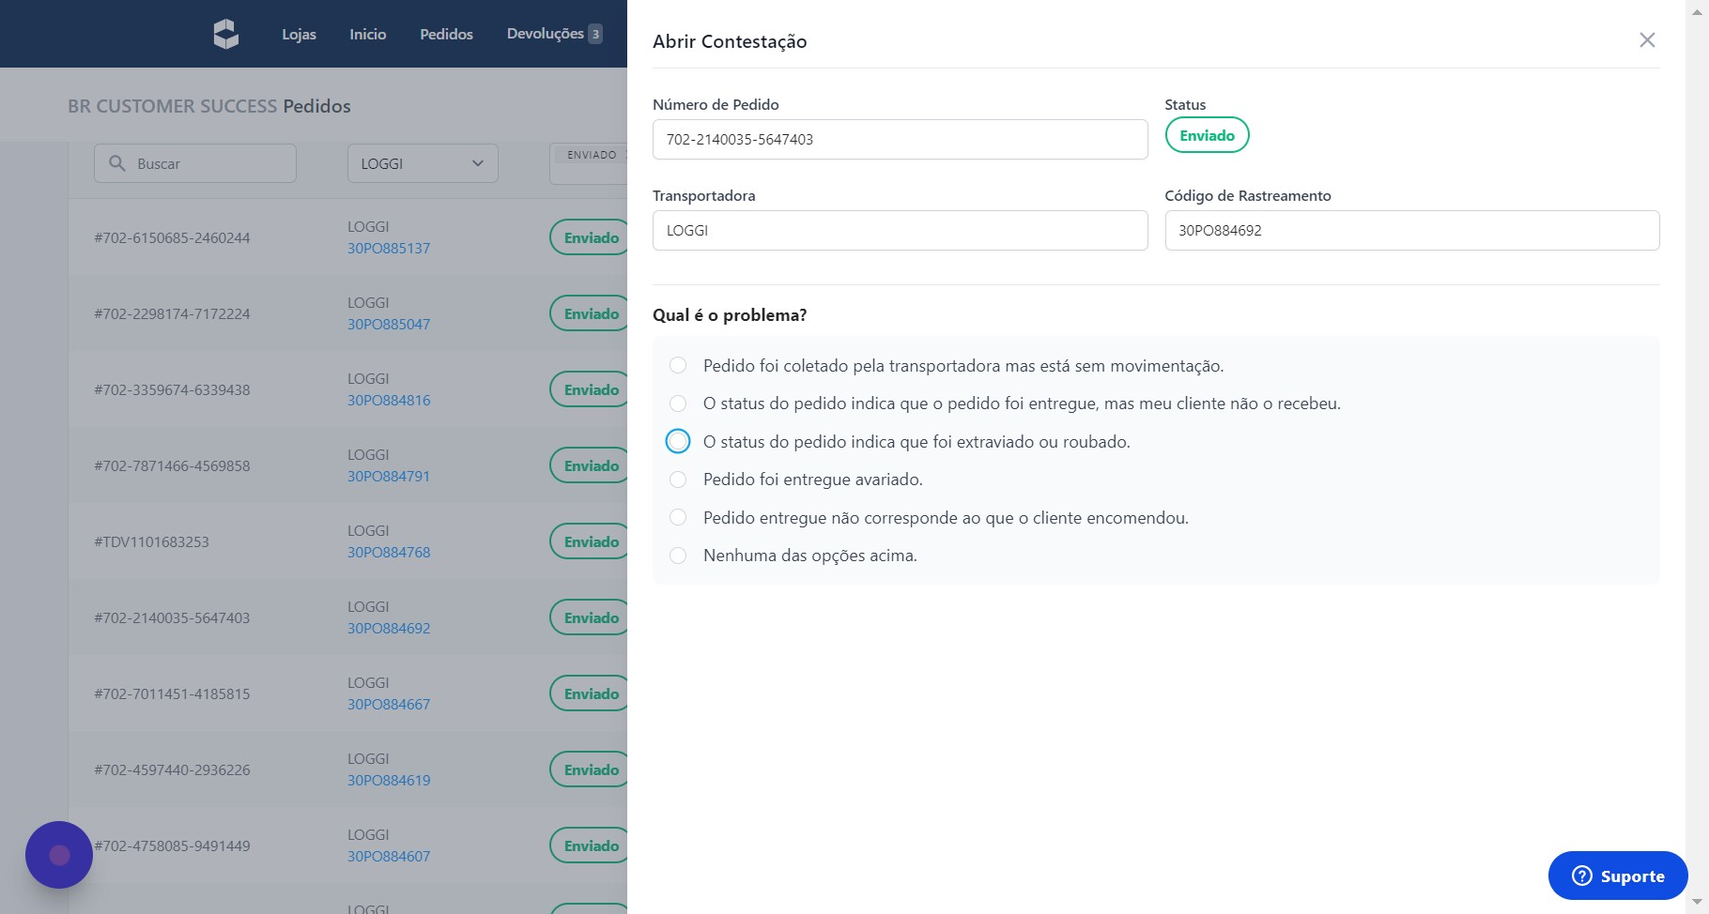Choose 'Pedido foi entregue avariado' option
The image size is (1709, 914).
click(x=678, y=480)
